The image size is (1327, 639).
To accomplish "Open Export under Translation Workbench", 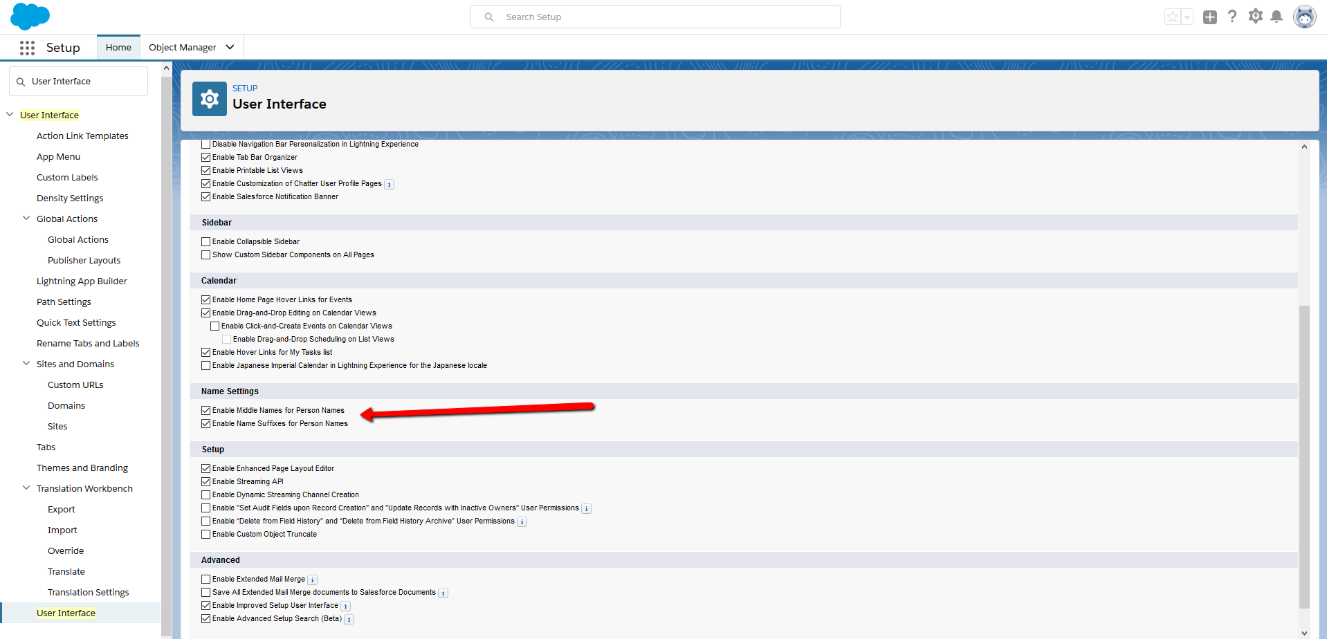I will pyautogui.click(x=62, y=510).
